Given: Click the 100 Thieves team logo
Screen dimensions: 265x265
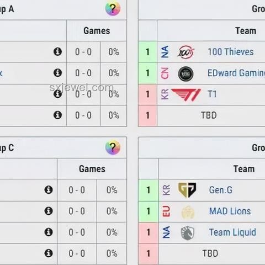Looking at the screenshot, I should (x=185, y=52).
